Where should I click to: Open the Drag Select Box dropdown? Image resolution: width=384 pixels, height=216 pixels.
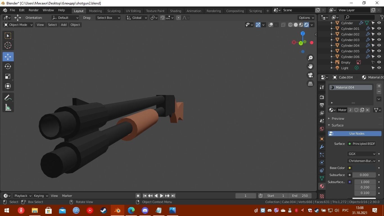pyautogui.click(x=108, y=18)
